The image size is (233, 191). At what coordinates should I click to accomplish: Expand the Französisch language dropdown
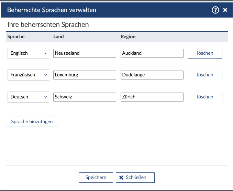[28, 75]
